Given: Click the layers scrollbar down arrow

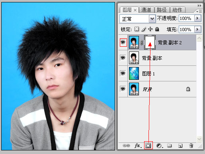Looking at the screenshot, I should (199, 139).
